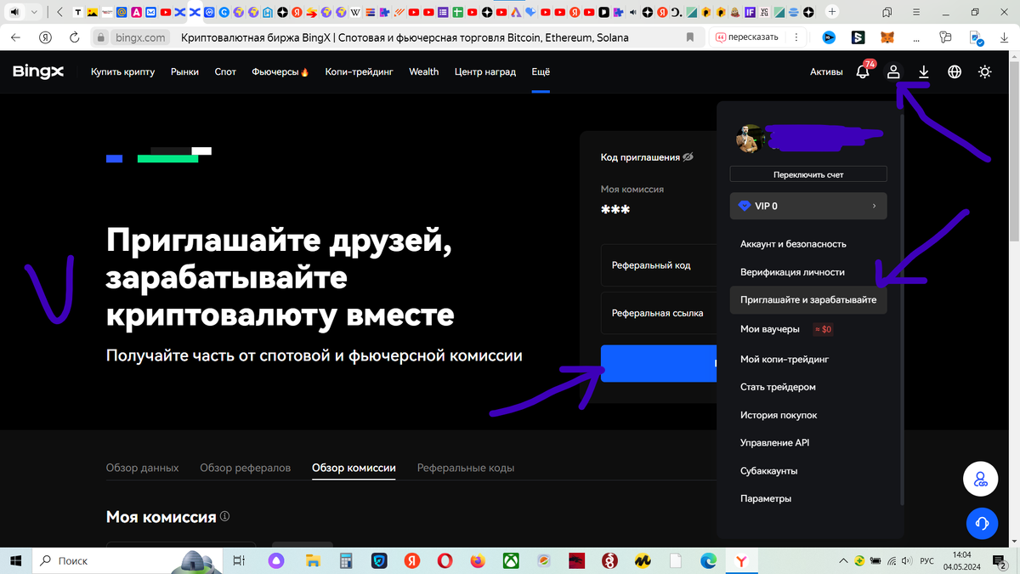Switch to Обзор рефералов tab
1020x574 pixels.
245,468
